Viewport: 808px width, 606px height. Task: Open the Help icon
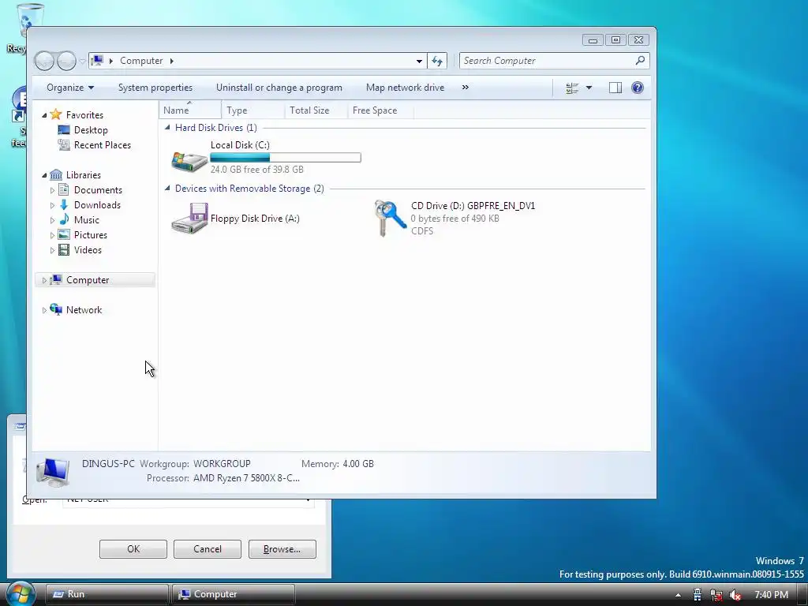pyautogui.click(x=638, y=88)
